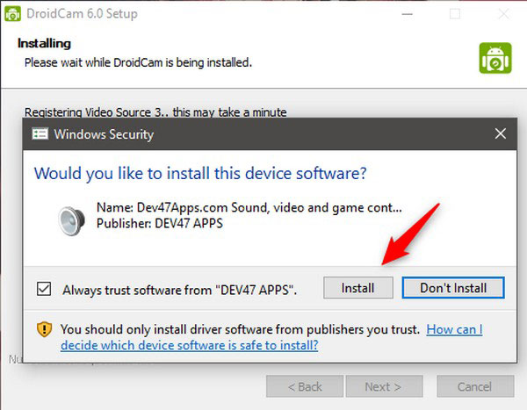
Task: Click the Would you like to install heading
Action: (x=200, y=174)
